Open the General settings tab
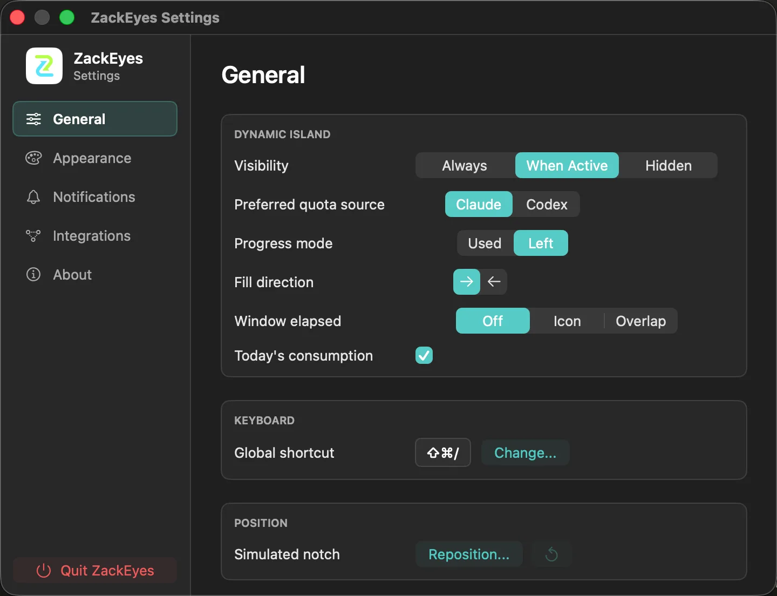Screen dimensions: 777x596 [95, 119]
